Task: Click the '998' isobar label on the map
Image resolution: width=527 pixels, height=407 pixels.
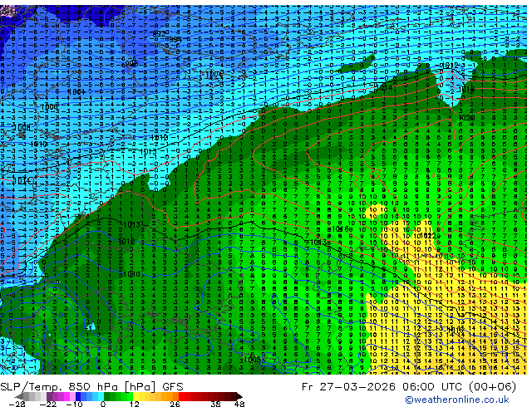Action: click(x=131, y=64)
